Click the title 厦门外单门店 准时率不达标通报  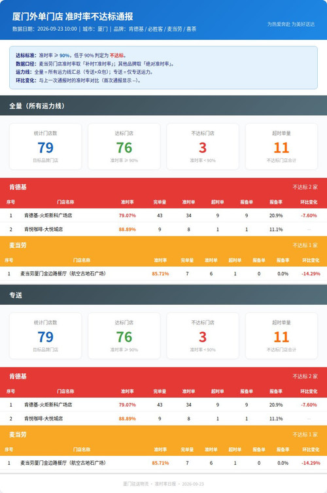tap(73, 16)
